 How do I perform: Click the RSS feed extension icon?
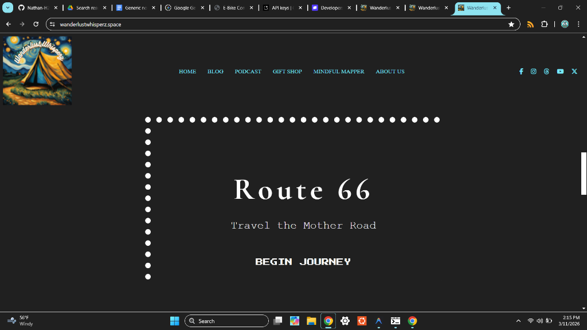[x=530, y=24]
